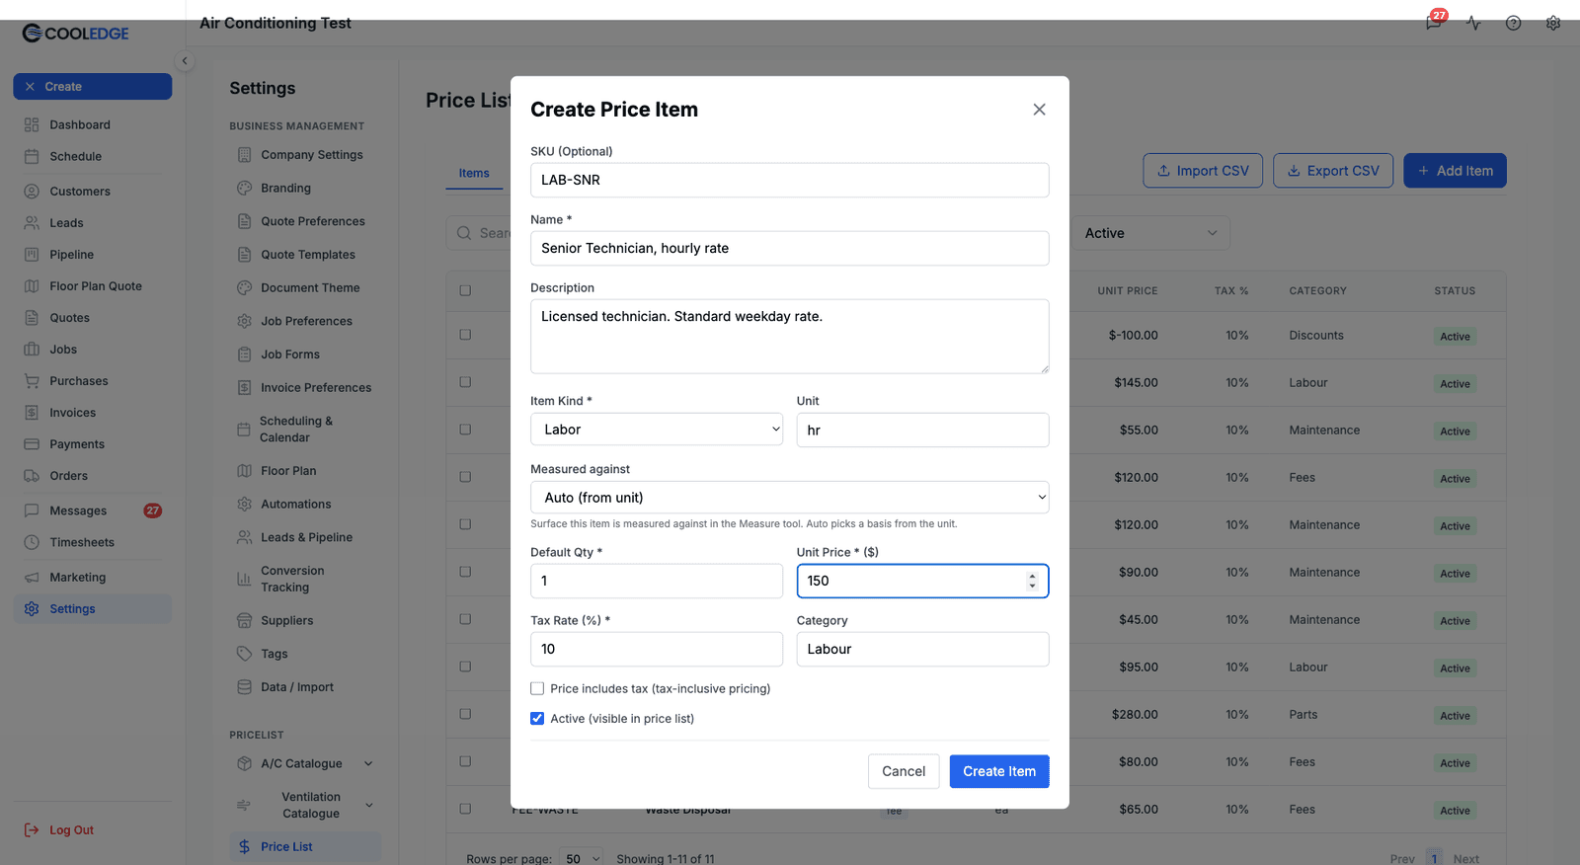The width and height of the screenshot is (1580, 865).
Task: Open Data / Import settings
Action: [296, 687]
